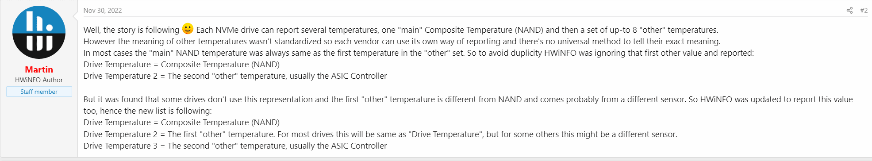Viewport: 872px width, 161px height.
Task: Click the line starting 'In most cases'
Action: click(419, 53)
